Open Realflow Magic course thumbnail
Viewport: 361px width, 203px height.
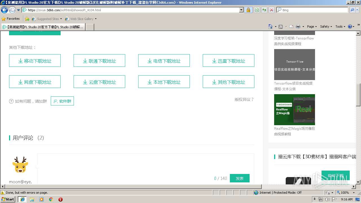coord(294,110)
